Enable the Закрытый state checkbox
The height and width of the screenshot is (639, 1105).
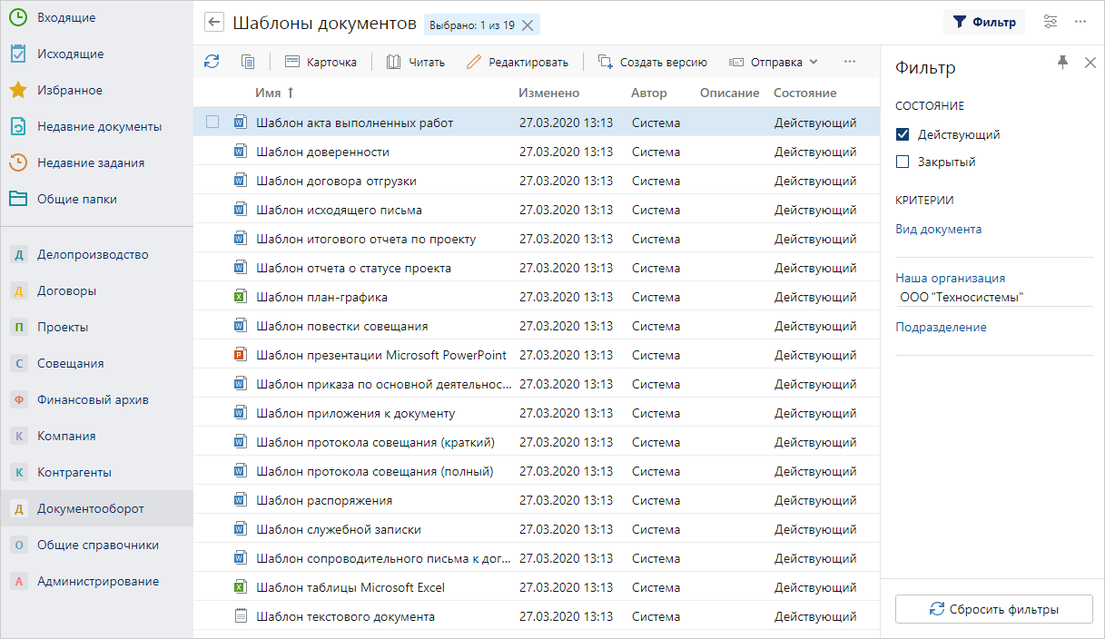pyautogui.click(x=903, y=162)
